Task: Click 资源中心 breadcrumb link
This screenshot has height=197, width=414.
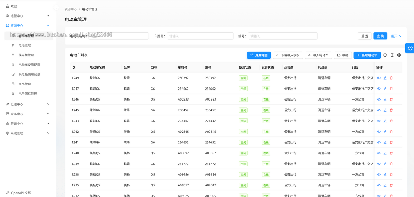Action: tap(71, 9)
